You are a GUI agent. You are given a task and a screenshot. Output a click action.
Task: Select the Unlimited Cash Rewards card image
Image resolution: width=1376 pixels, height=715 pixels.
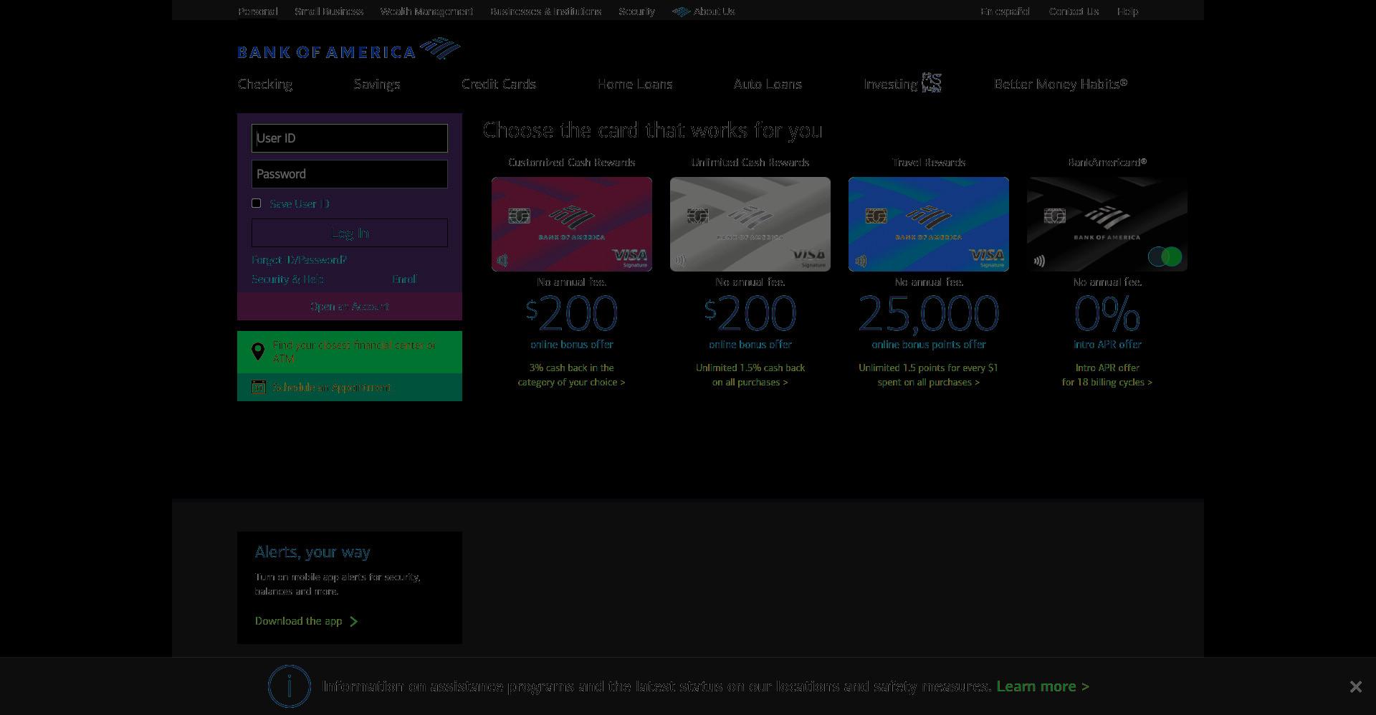(750, 224)
